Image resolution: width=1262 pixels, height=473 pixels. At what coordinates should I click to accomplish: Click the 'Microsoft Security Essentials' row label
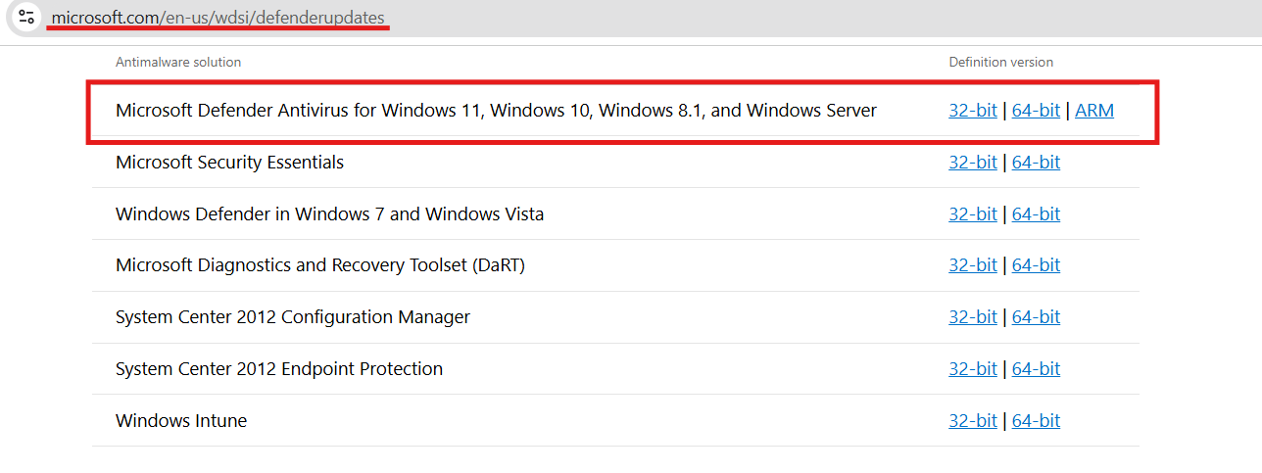coord(229,163)
